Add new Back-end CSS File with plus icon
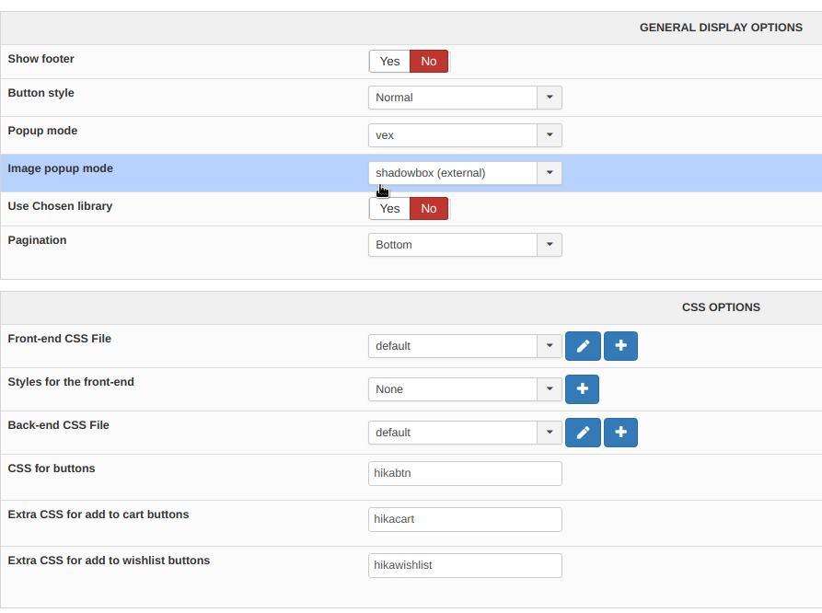The image size is (822, 613). tap(620, 433)
